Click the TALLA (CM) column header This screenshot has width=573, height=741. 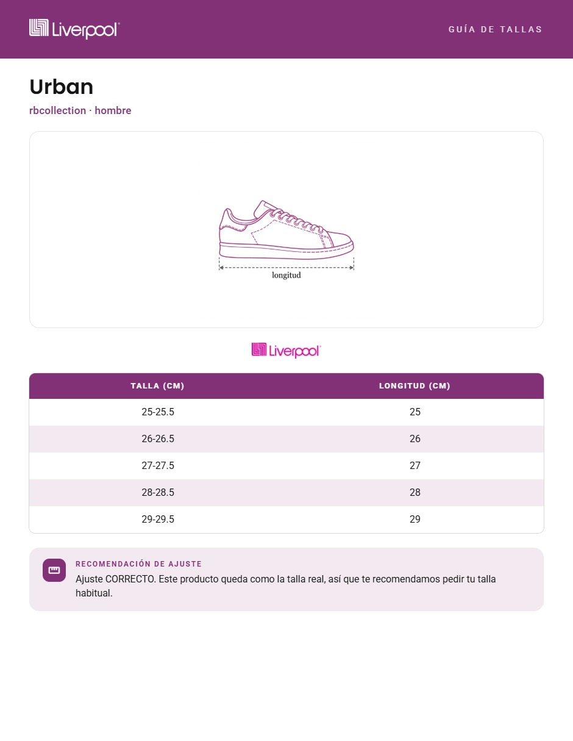(x=157, y=386)
